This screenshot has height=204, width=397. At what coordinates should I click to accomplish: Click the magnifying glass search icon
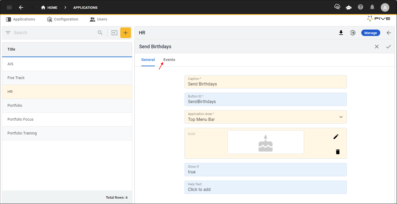[100, 33]
